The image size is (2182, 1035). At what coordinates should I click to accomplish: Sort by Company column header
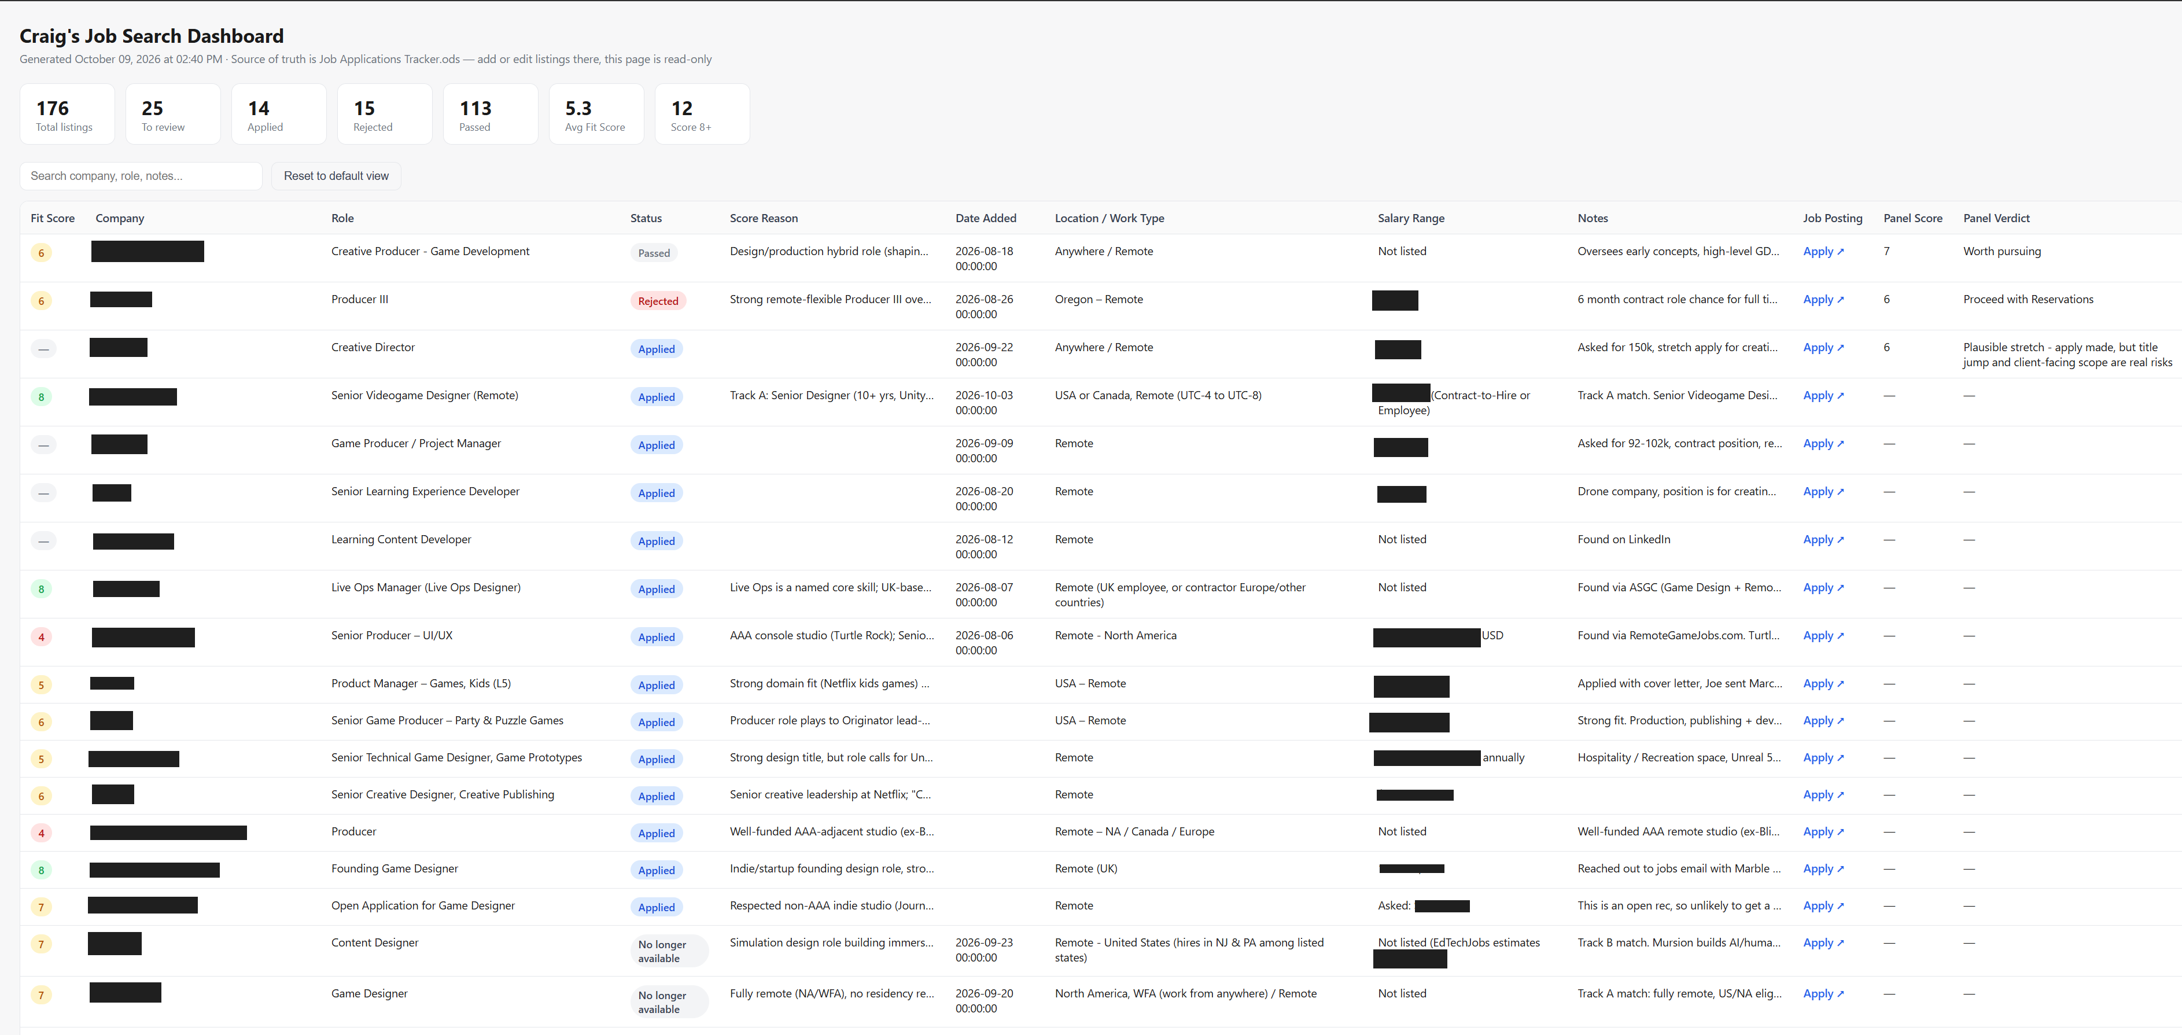click(x=119, y=219)
